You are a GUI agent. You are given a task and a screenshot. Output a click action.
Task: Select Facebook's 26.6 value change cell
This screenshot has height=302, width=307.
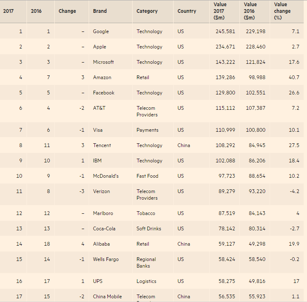(294, 93)
